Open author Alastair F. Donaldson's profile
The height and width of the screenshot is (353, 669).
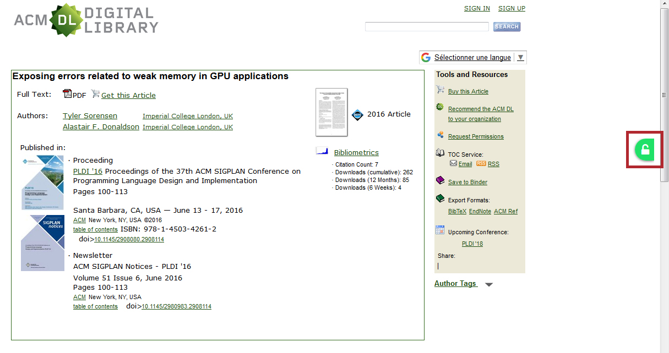pyautogui.click(x=101, y=127)
